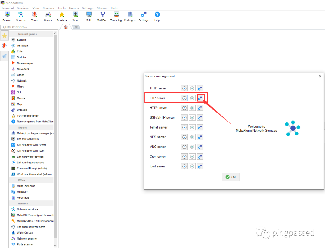Click sidebar scrollbar up arrow
This screenshot has height=248, width=325.
tap(55, 33)
